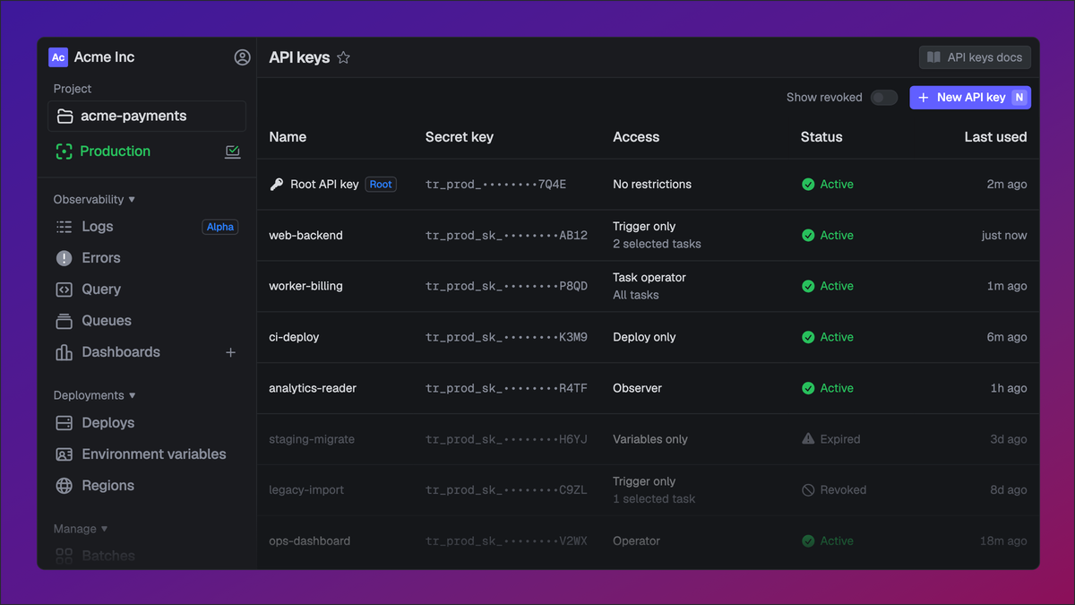Select the analytics-reader key name
Viewport: 1075px width, 605px height.
pyautogui.click(x=313, y=389)
